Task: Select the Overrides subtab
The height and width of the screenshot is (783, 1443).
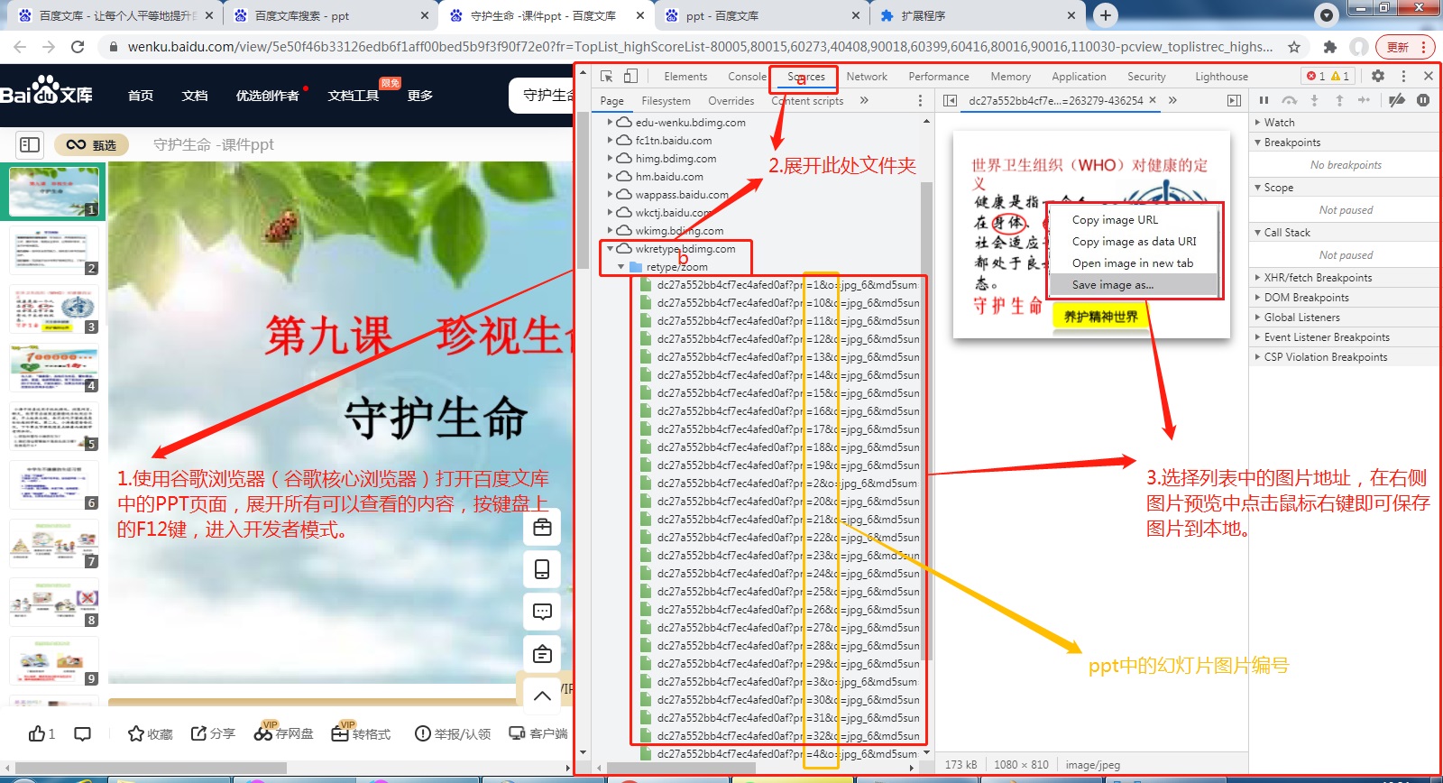Action: [731, 101]
